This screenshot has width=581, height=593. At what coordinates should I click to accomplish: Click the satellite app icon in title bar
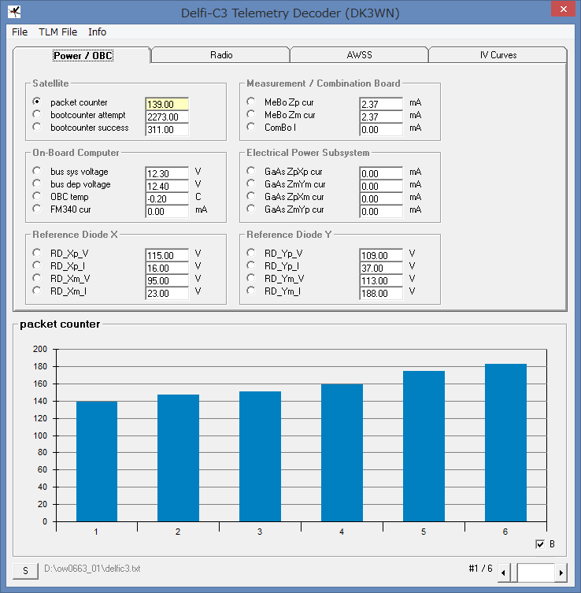[x=14, y=12]
